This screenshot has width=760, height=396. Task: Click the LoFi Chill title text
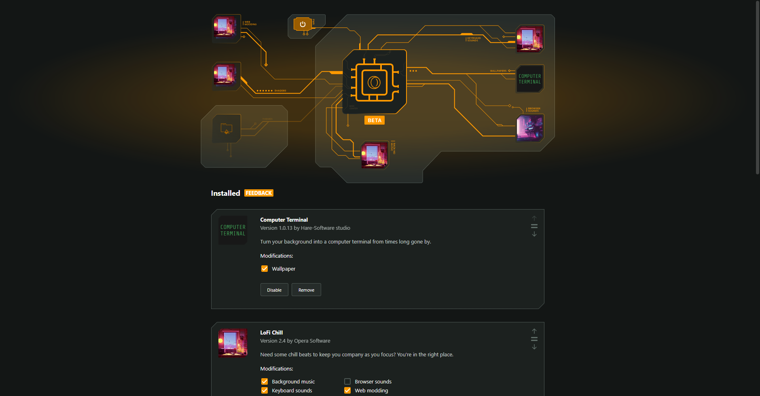click(271, 332)
